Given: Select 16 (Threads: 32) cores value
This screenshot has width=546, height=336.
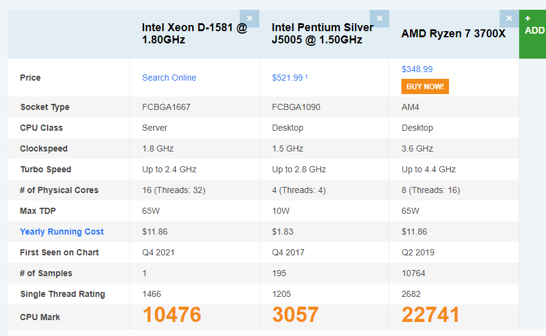Looking at the screenshot, I should [174, 191].
